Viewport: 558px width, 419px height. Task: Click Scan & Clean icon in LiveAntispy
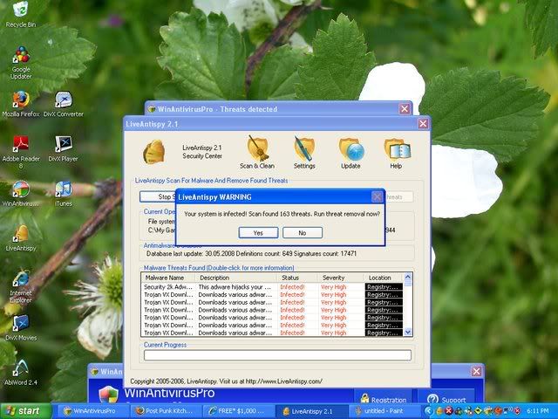257,153
